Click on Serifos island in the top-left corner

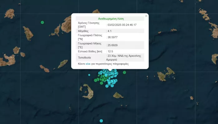point(10,14)
